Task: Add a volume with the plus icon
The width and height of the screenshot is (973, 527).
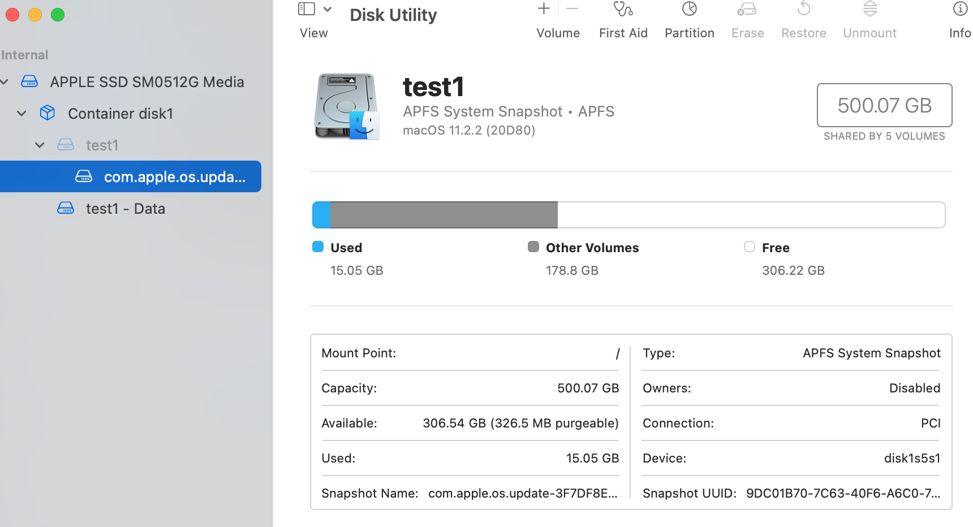Action: pyautogui.click(x=544, y=8)
